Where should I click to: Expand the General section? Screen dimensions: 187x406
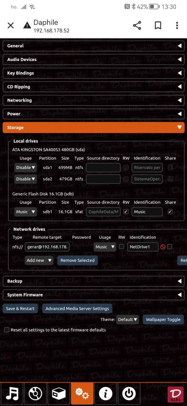(93, 46)
